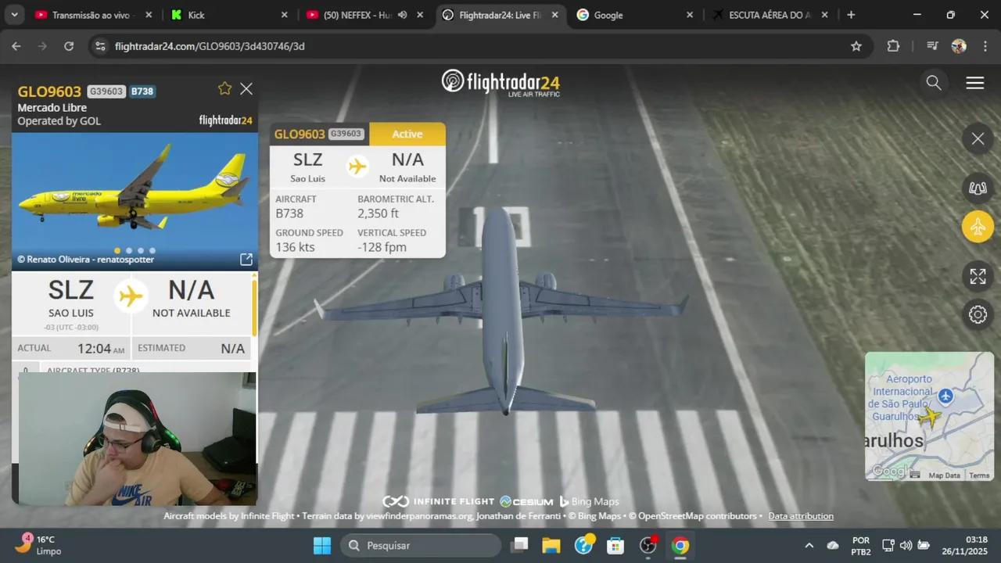Click the GLO9603 callsign in overlay card
Image resolution: width=1001 pixels, height=563 pixels.
(x=300, y=134)
